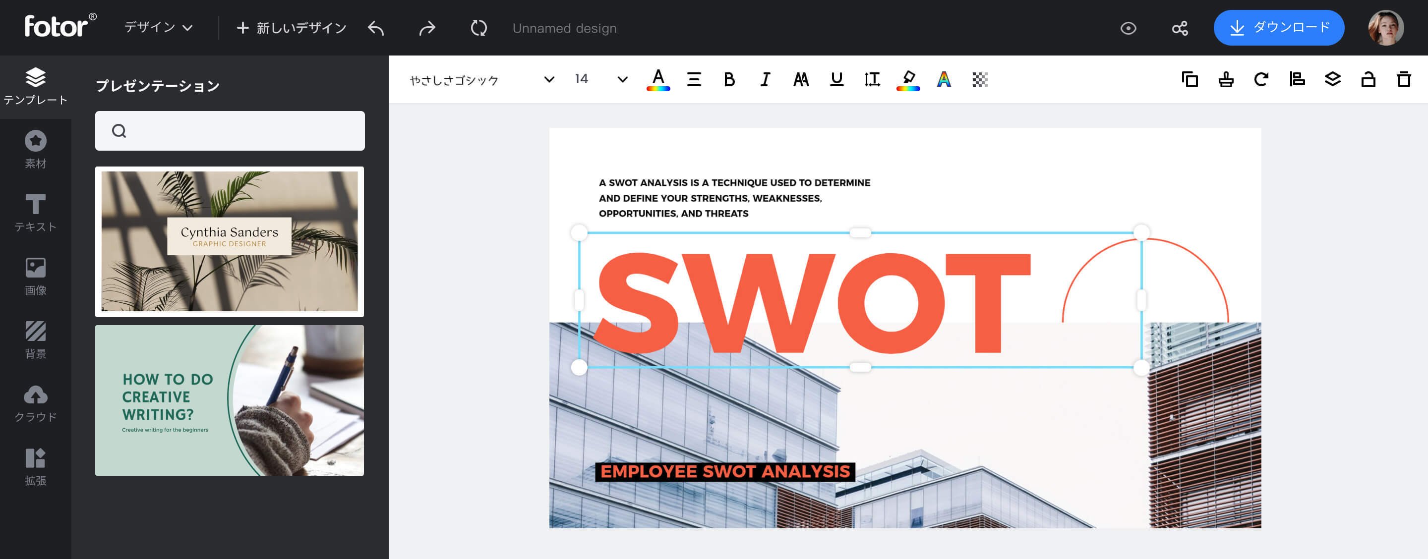Image resolution: width=1428 pixels, height=559 pixels.
Task: Toggle underline on selected text
Action: [836, 80]
